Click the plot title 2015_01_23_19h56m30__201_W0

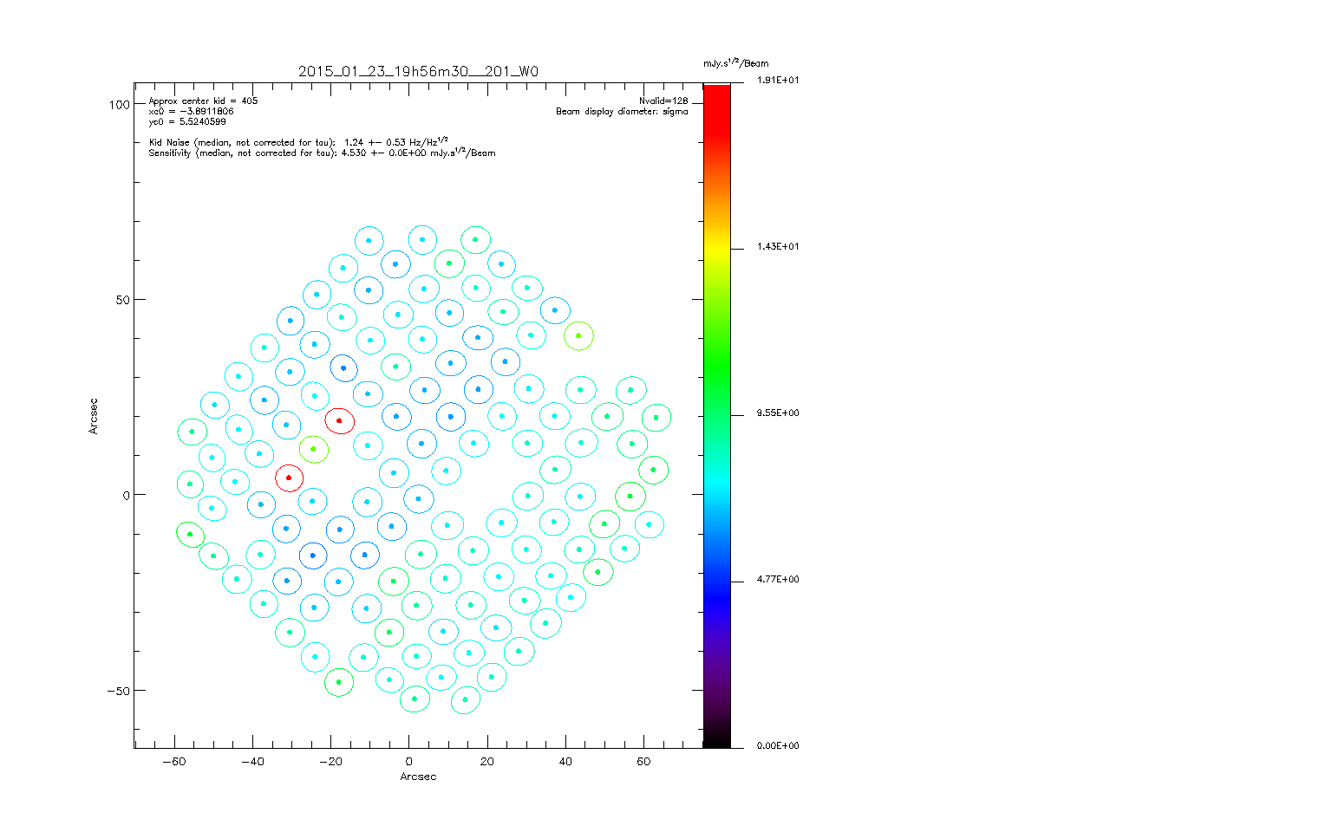418,72
